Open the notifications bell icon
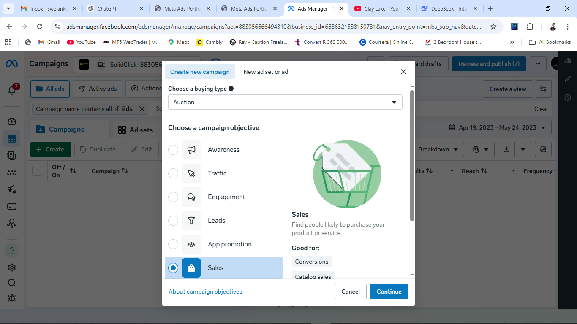This screenshot has width=577, height=324. [x=12, y=90]
